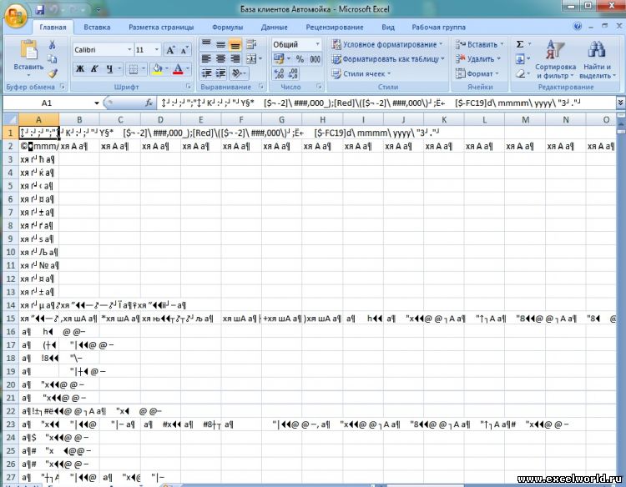
Task: Apply accounting currency format icon
Action: [x=278, y=59]
